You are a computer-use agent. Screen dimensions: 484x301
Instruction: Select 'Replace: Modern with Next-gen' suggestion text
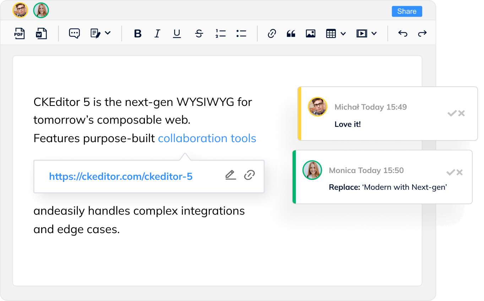pyautogui.click(x=388, y=187)
